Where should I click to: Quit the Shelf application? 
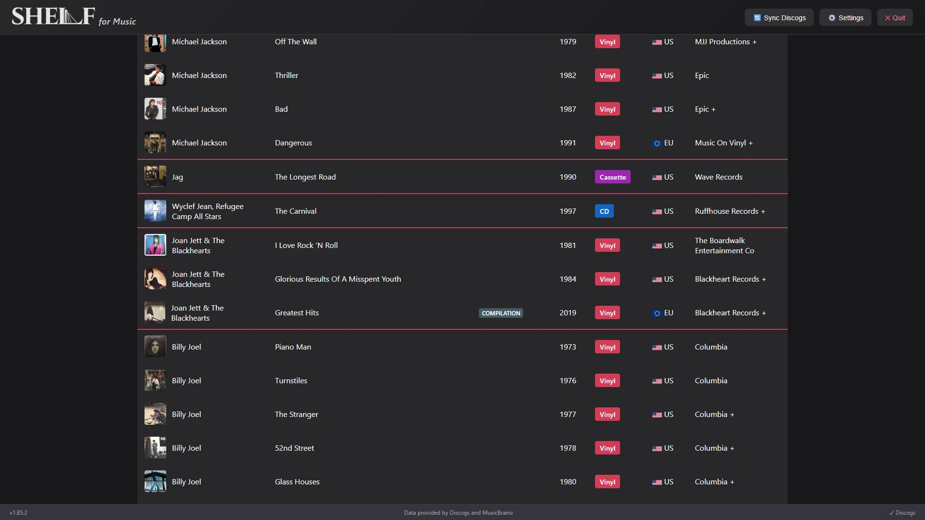(x=895, y=18)
